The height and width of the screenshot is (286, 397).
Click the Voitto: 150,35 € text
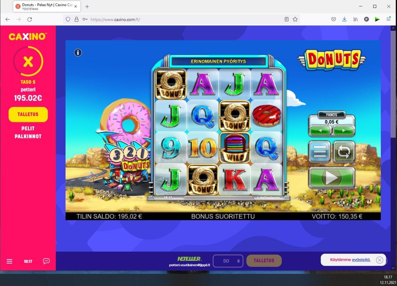pyautogui.click(x=337, y=217)
